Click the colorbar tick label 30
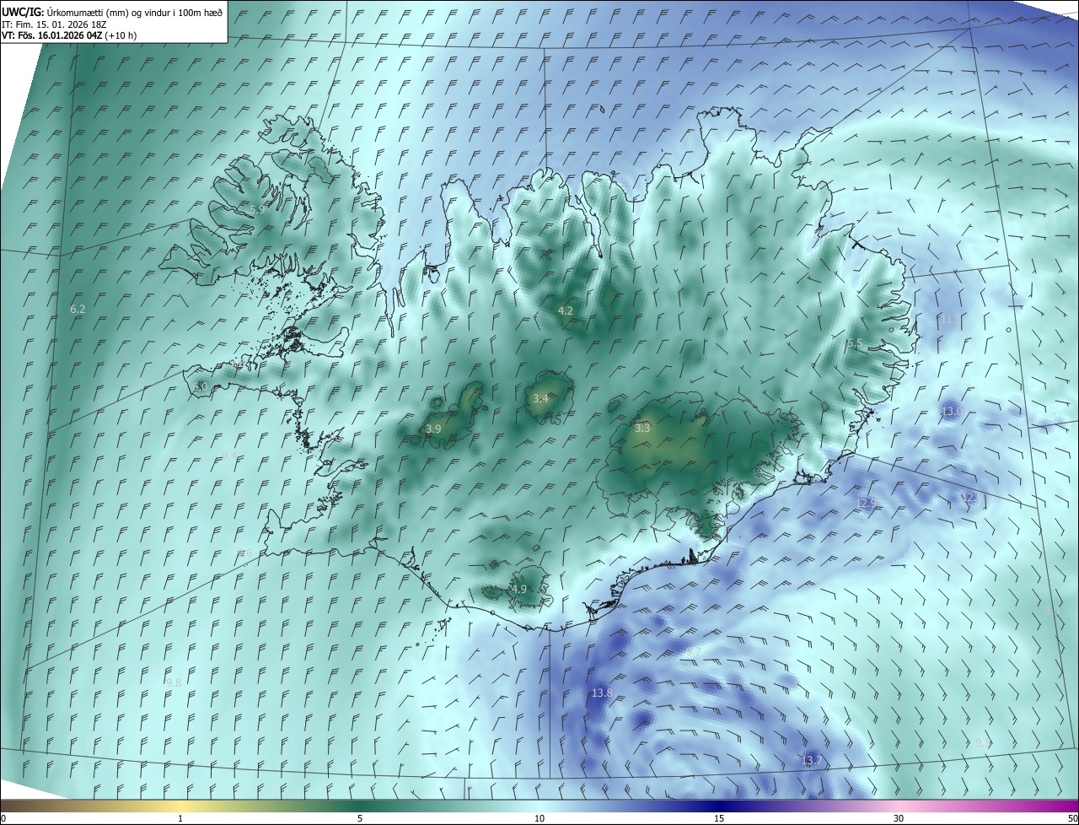The image size is (1079, 825). tap(899, 818)
